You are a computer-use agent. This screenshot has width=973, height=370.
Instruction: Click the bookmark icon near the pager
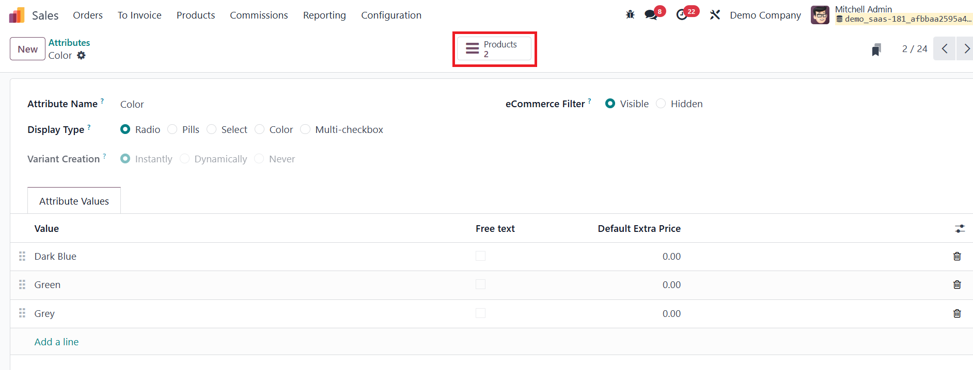point(876,50)
